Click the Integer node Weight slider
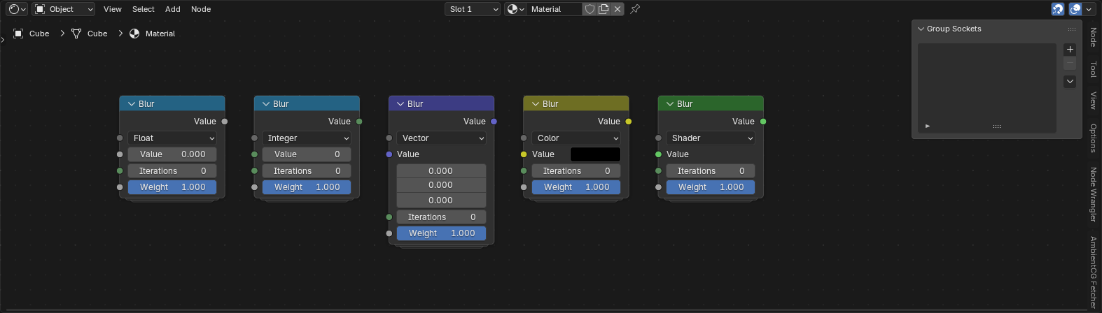The image size is (1102, 313). point(307,187)
